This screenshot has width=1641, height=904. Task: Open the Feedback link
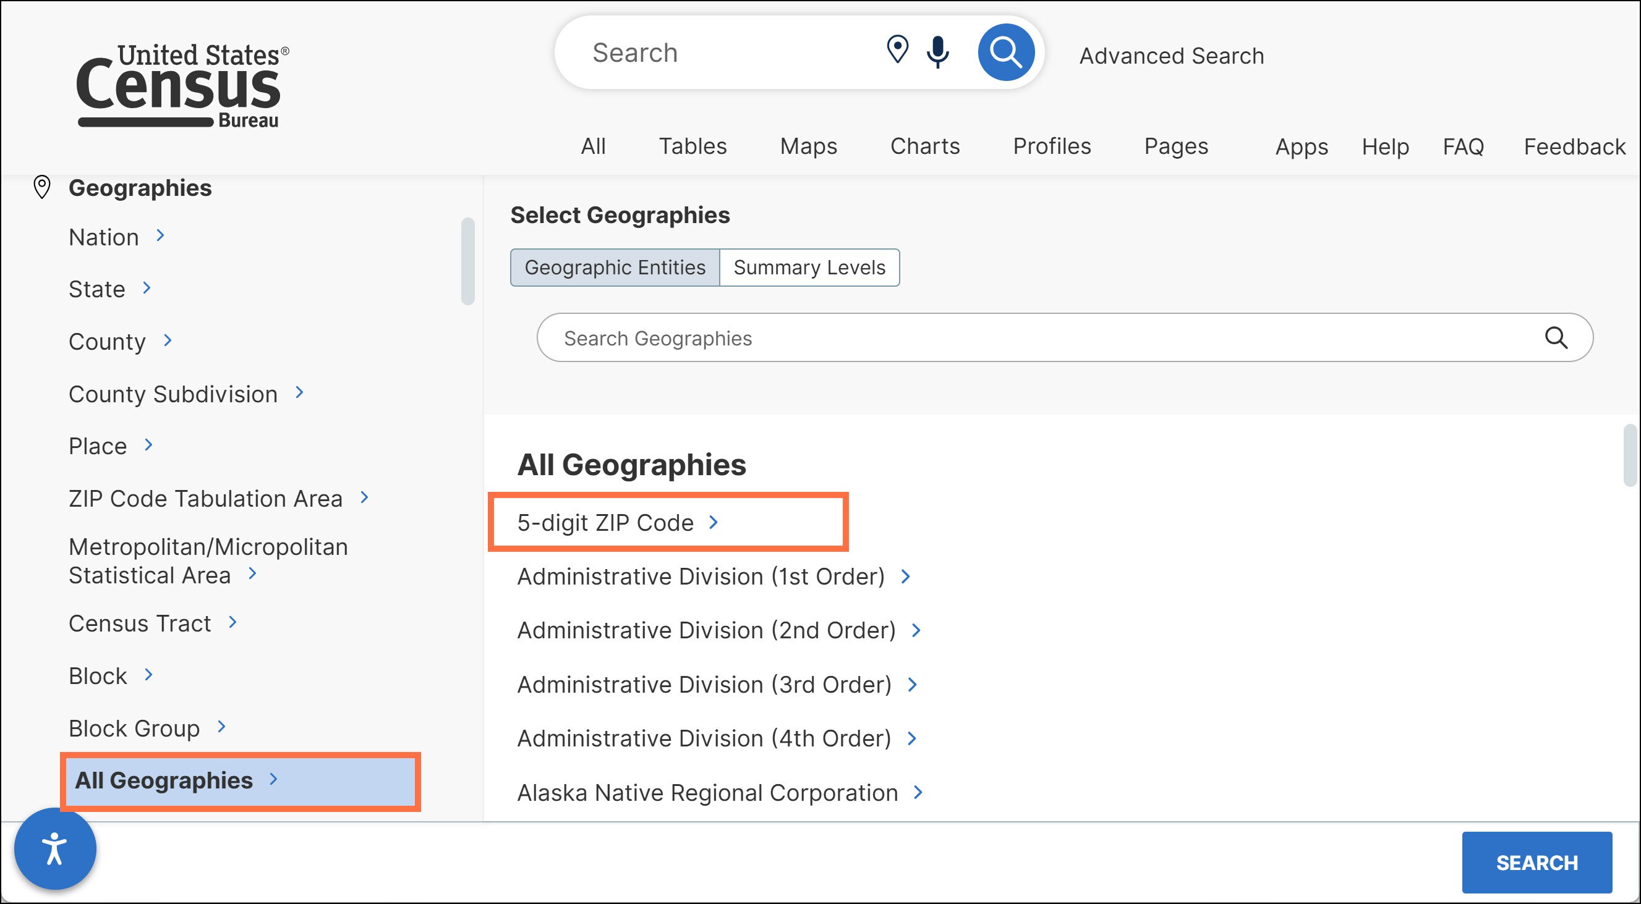(1575, 147)
